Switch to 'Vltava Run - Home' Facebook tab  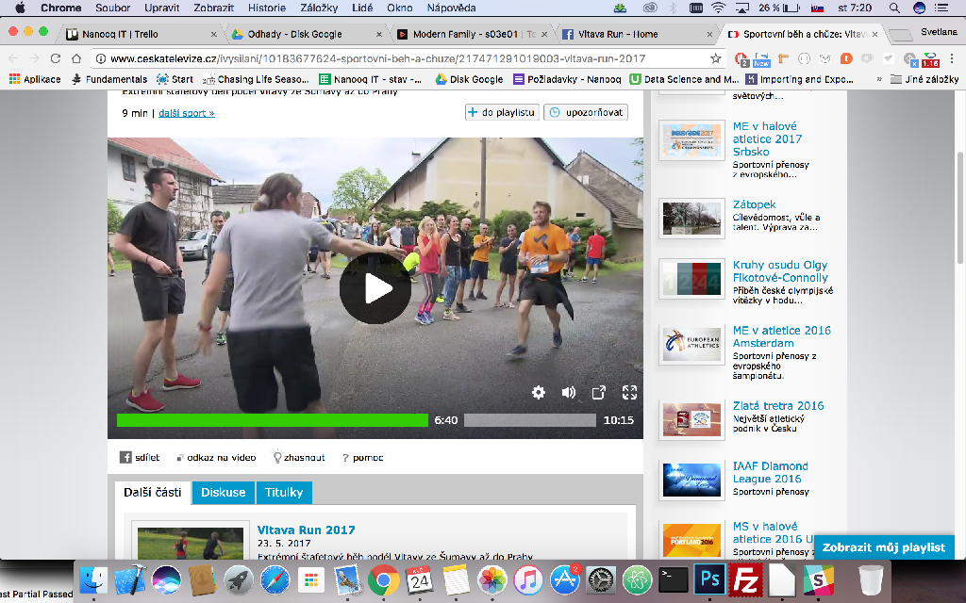[x=637, y=34]
